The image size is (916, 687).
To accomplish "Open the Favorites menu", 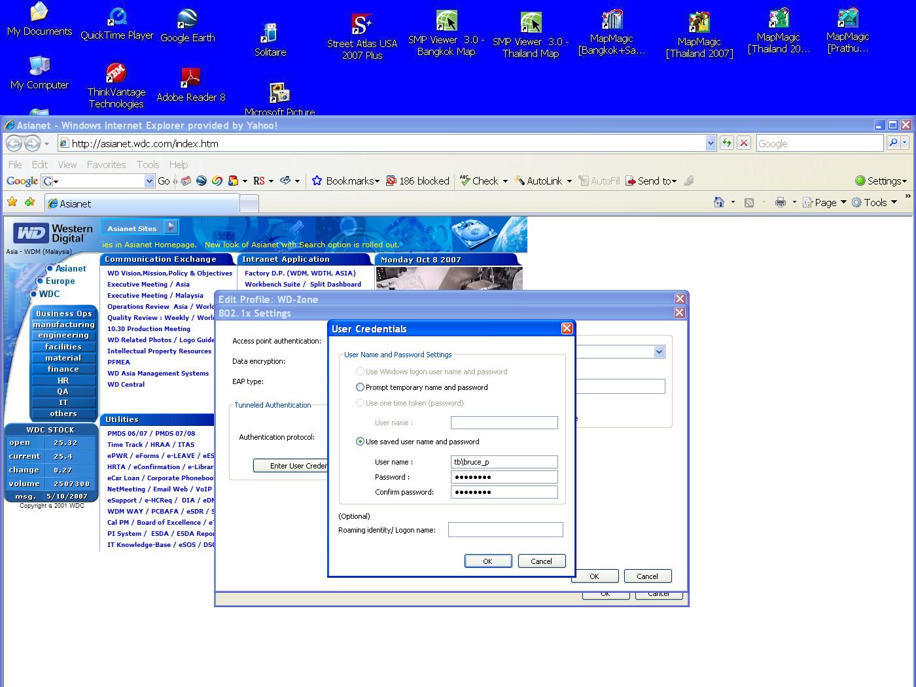I will point(106,165).
